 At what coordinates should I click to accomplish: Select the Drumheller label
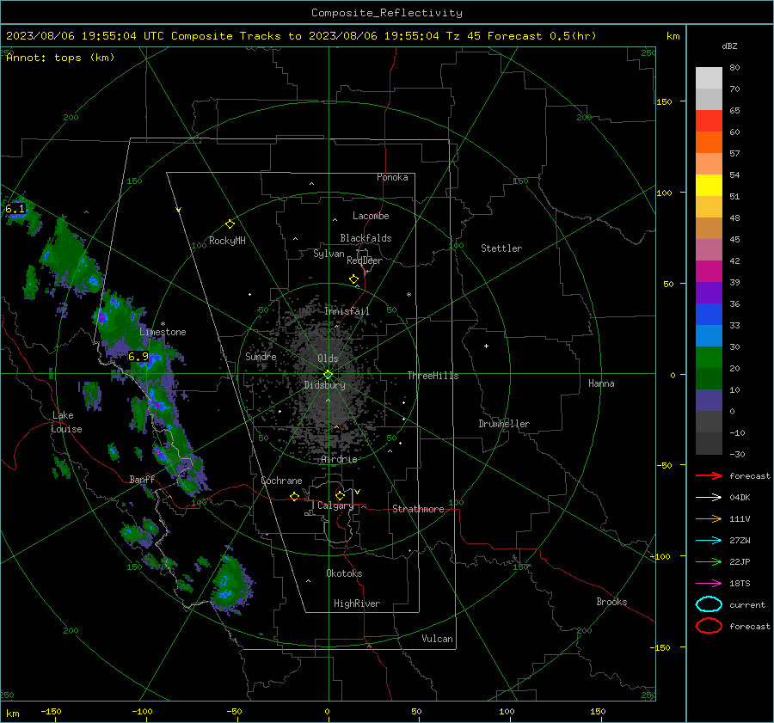(504, 424)
